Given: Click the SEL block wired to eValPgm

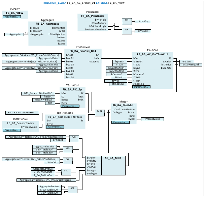Looking at the screenshot, I should pos(72,190).
